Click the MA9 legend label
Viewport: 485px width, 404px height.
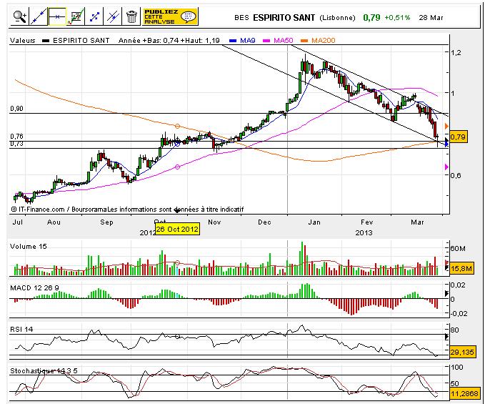tap(247, 40)
